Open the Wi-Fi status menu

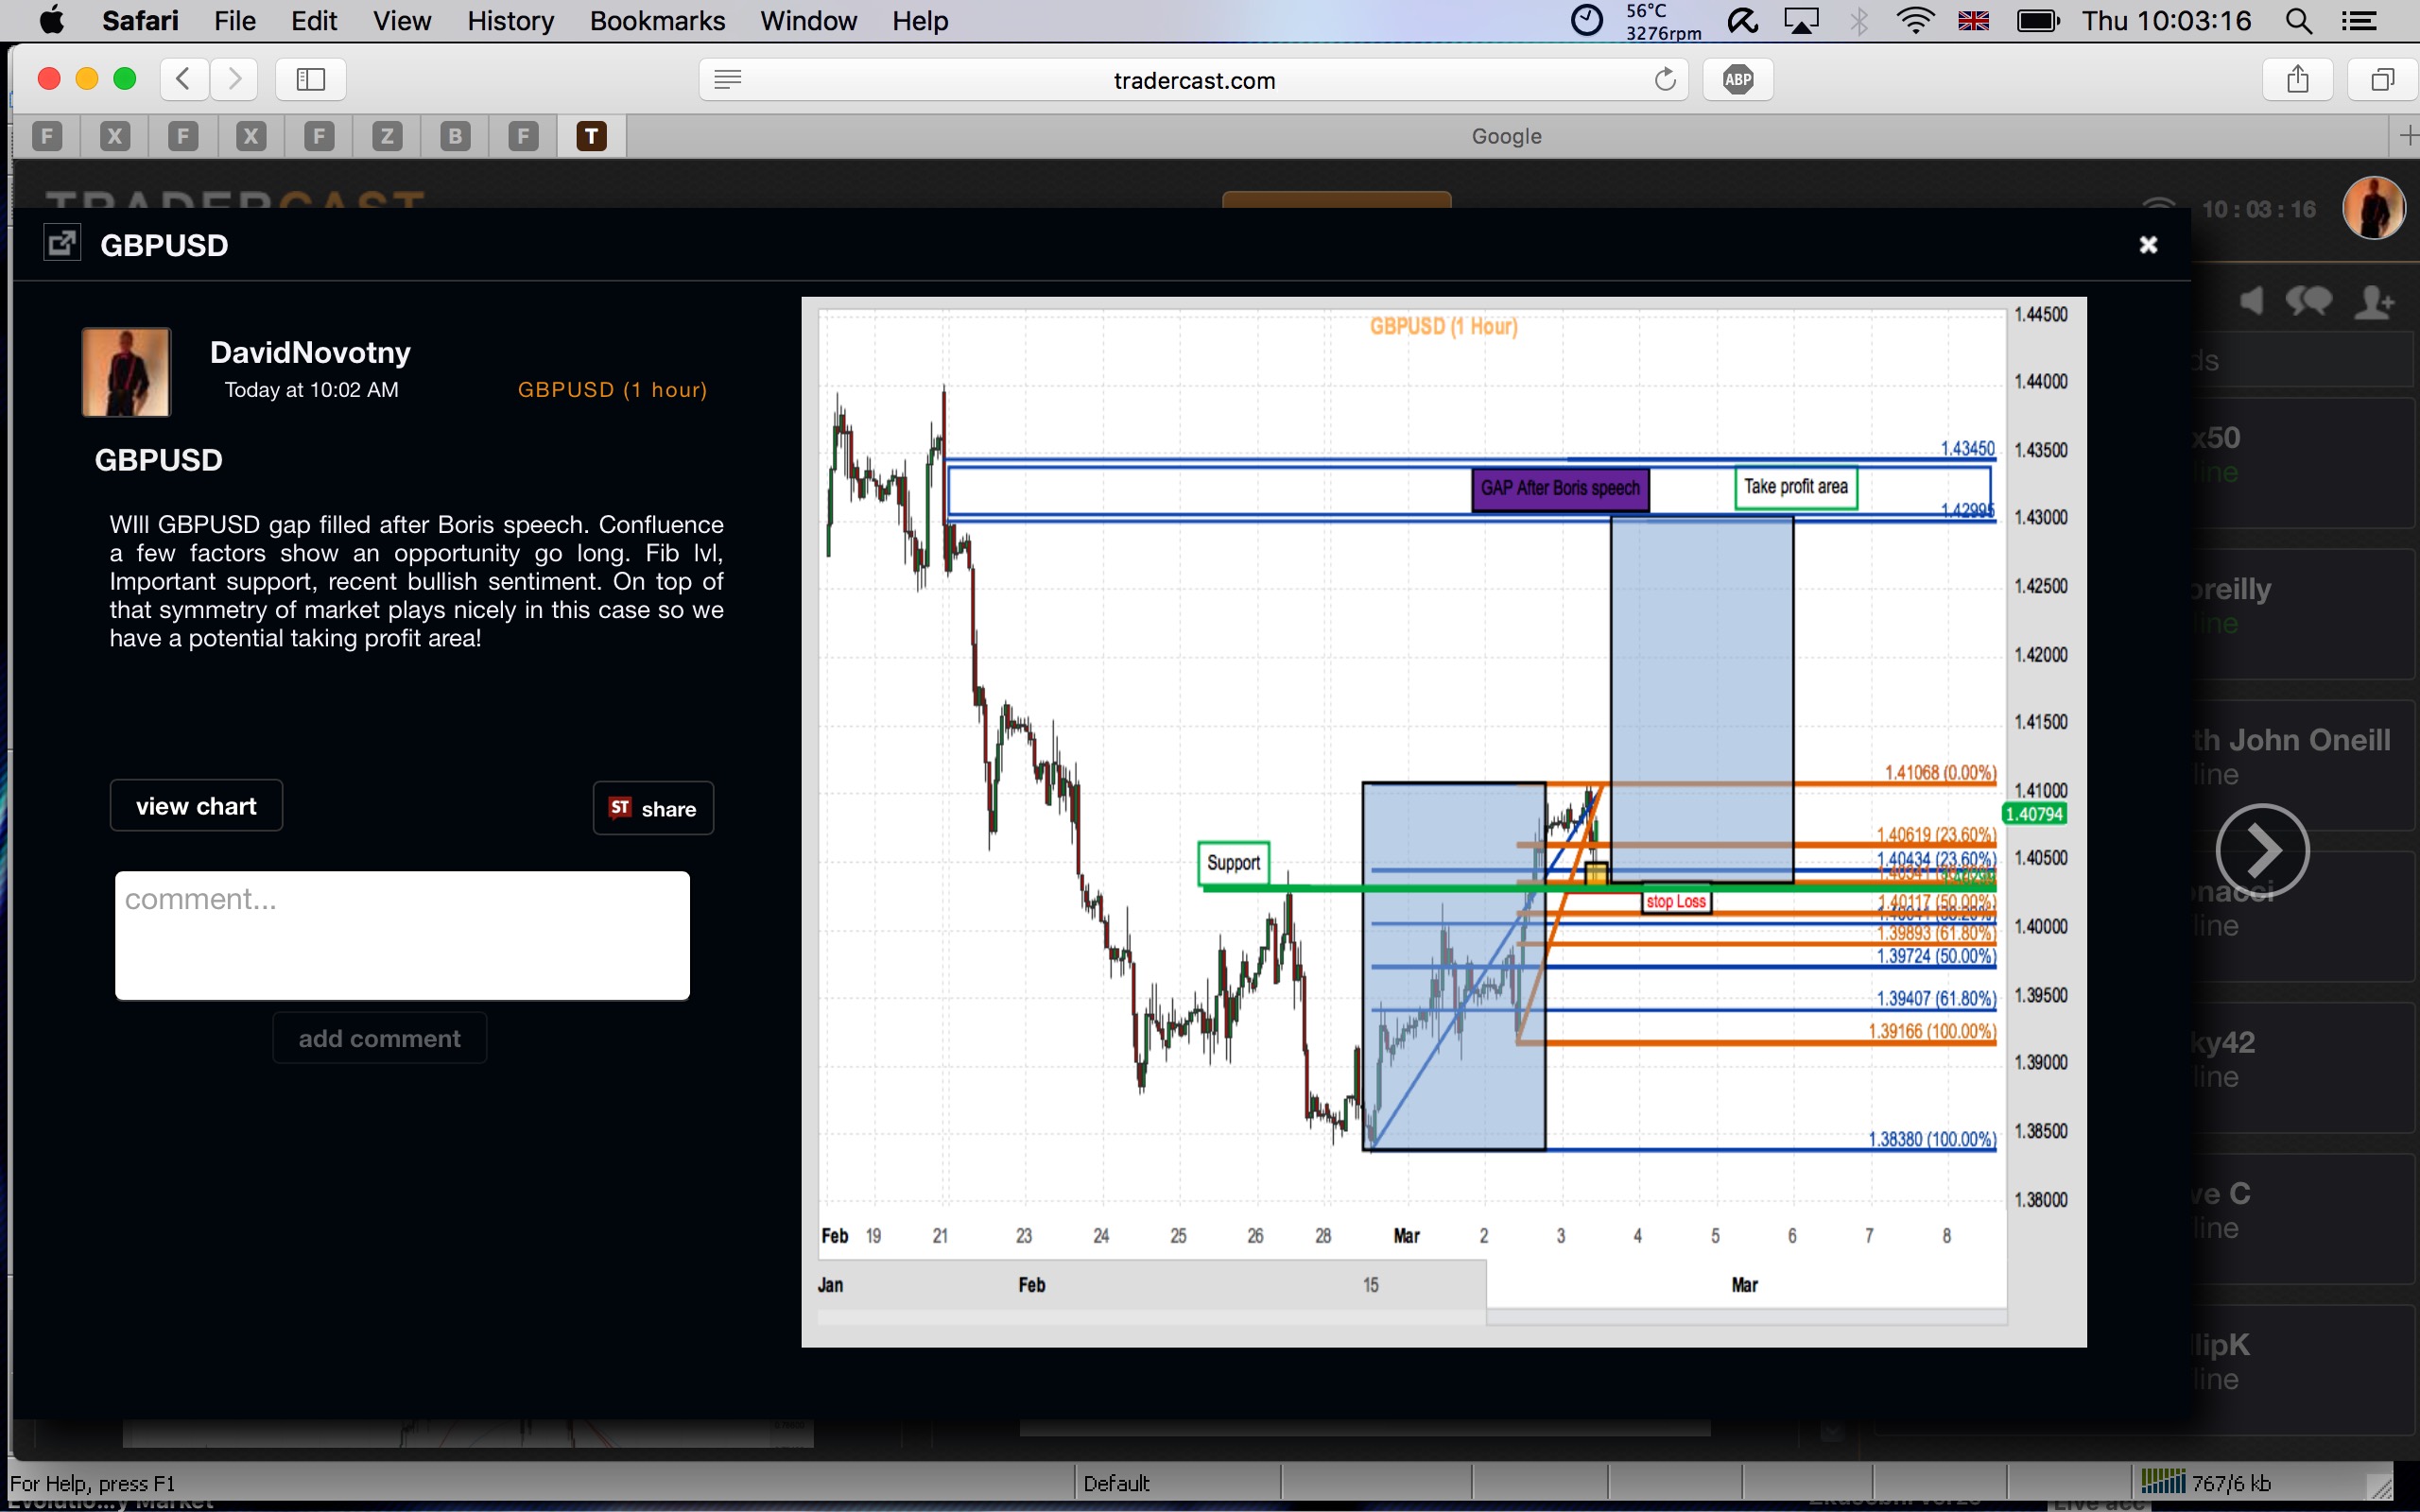pos(1915,20)
